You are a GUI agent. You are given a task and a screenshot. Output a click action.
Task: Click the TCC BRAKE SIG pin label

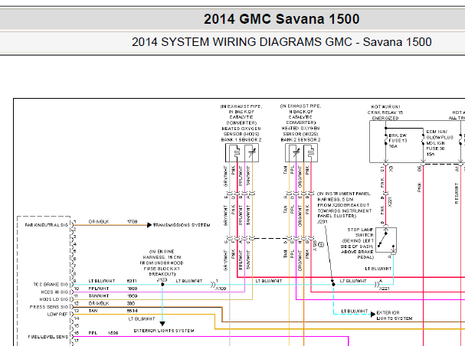(x=51, y=285)
